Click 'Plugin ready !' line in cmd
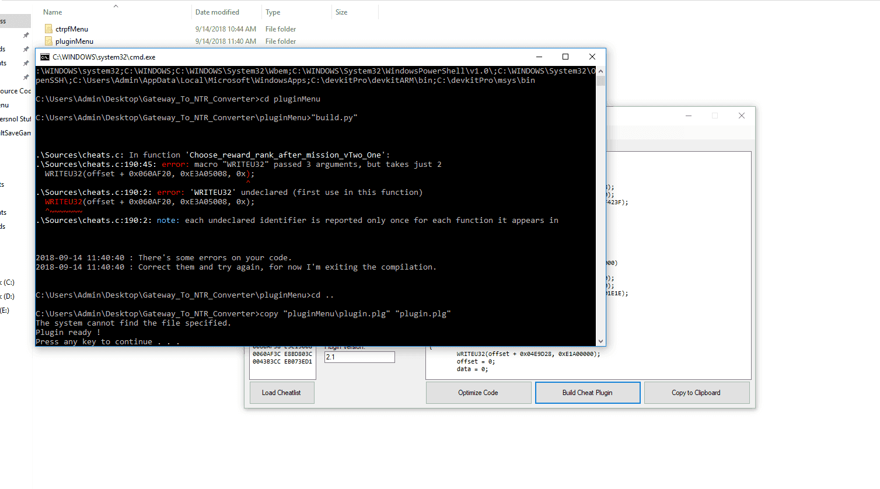The width and height of the screenshot is (880, 489). click(x=68, y=332)
